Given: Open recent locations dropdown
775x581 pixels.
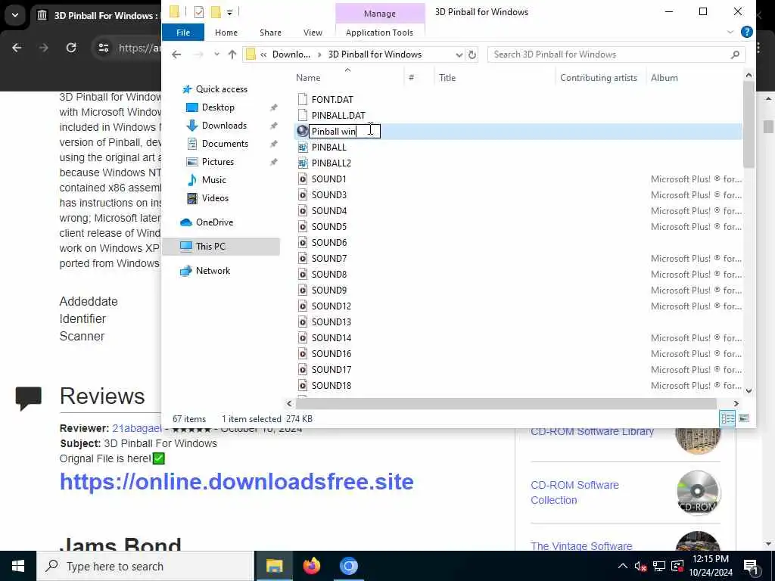Looking at the screenshot, I should pos(216,54).
